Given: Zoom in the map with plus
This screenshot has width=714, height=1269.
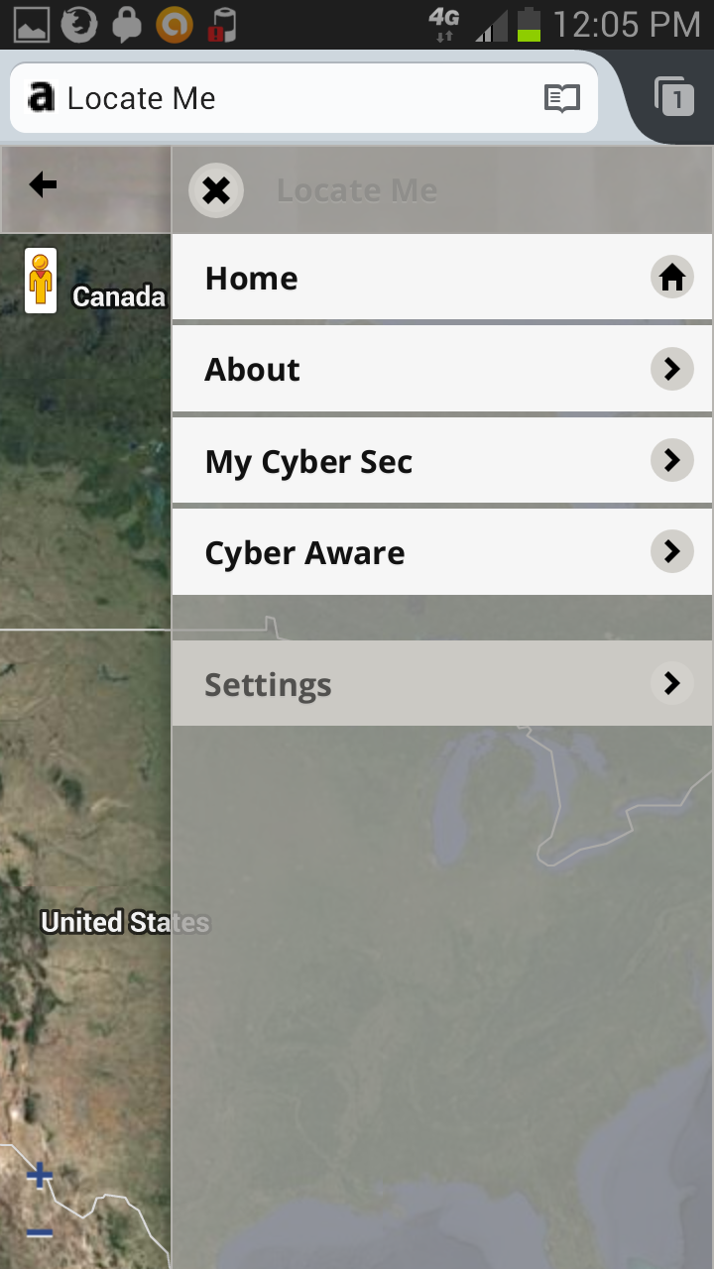Looking at the screenshot, I should [40, 1176].
